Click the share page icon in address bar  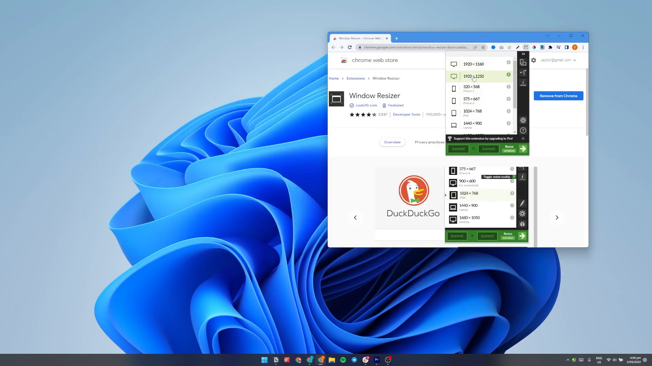[x=475, y=47]
